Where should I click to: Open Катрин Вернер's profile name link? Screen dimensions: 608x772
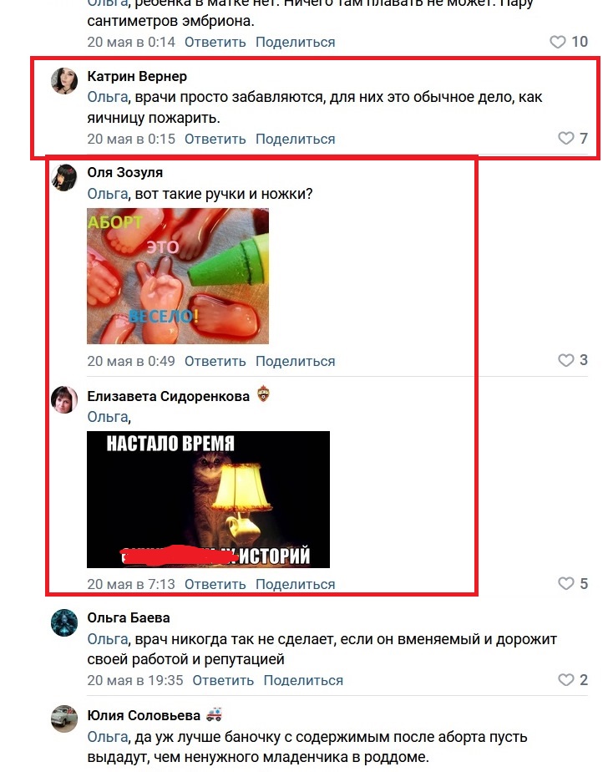137,76
